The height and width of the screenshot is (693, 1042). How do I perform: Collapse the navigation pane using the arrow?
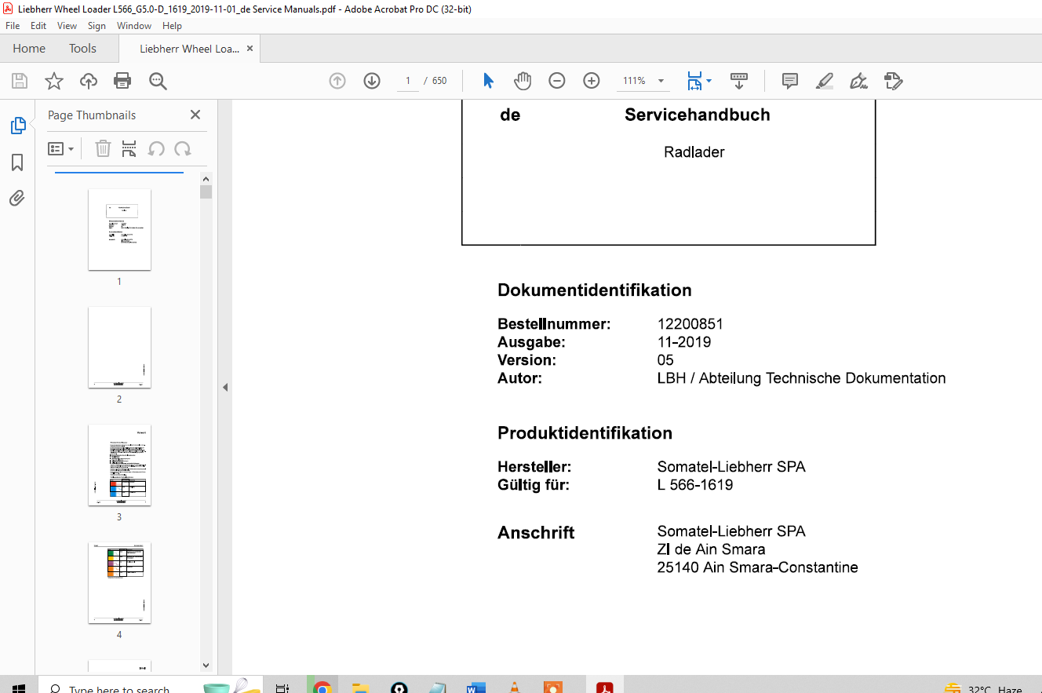pos(225,387)
